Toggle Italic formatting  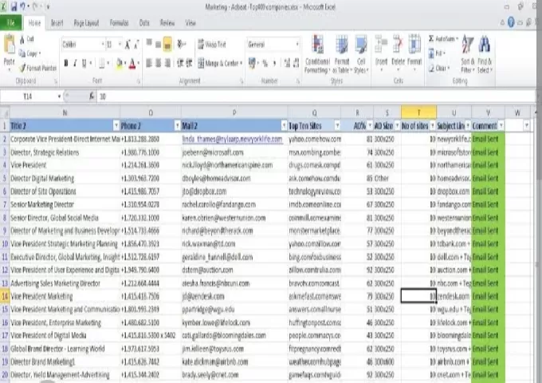pos(77,63)
